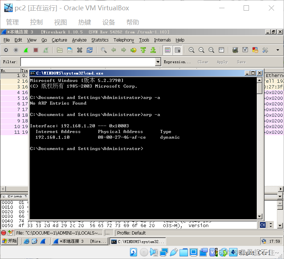284x259 pixels.
Task: Open the Telephony menu
Action: [124, 40]
